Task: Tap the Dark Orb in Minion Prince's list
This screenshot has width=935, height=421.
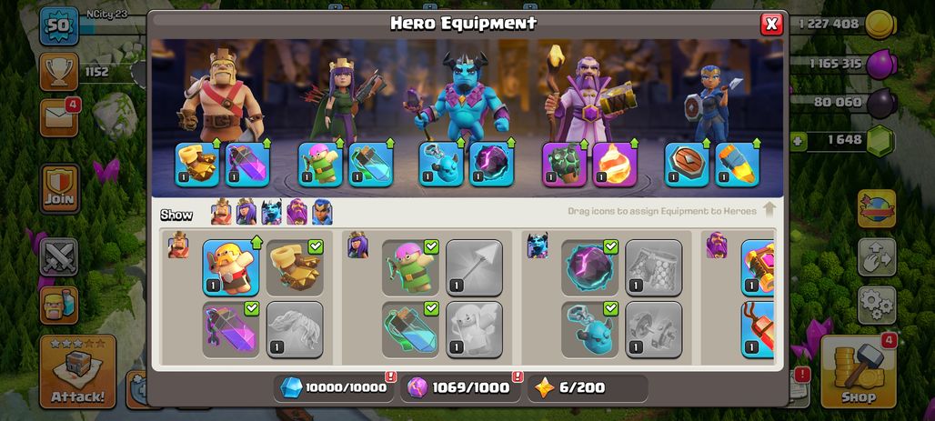Action: (x=589, y=267)
